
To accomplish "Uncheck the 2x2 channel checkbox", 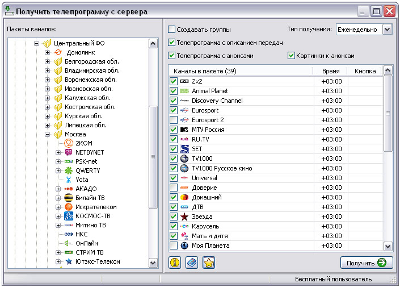I will [174, 81].
